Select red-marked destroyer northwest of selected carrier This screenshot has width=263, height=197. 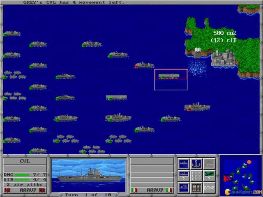coord(144,65)
